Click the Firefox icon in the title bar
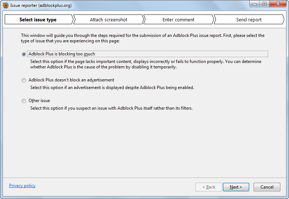The image size is (289, 199). (x=6, y=5)
